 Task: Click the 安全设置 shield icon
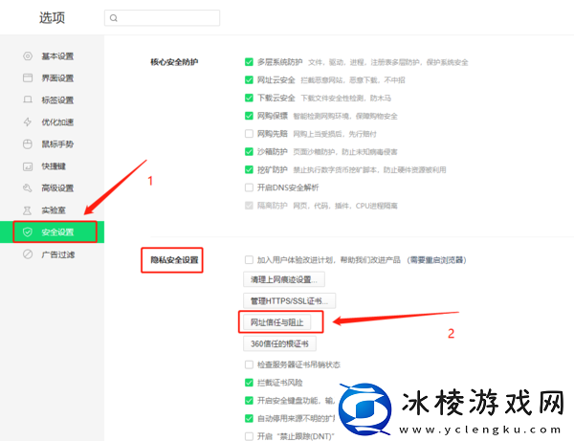(28, 232)
